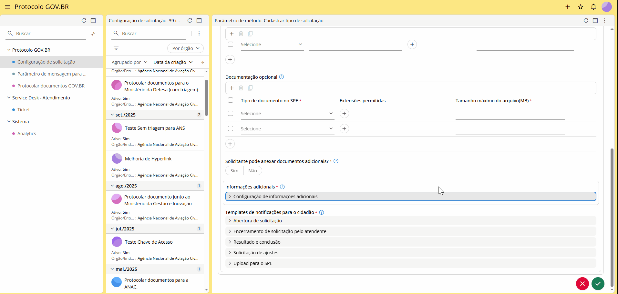Screen dimensions: 618x294
Task: Open Melhoria de Hyperlink list item
Action: 155,166
